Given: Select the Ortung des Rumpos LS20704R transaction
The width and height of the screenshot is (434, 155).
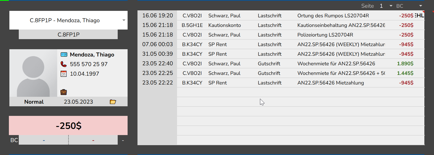Looking at the screenshot, I should pos(281,16).
